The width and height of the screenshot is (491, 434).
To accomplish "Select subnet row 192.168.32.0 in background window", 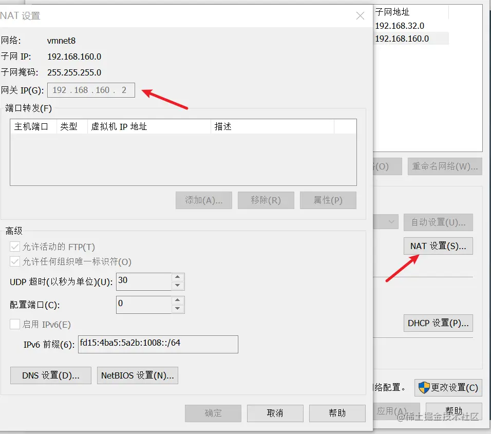I will pos(411,26).
